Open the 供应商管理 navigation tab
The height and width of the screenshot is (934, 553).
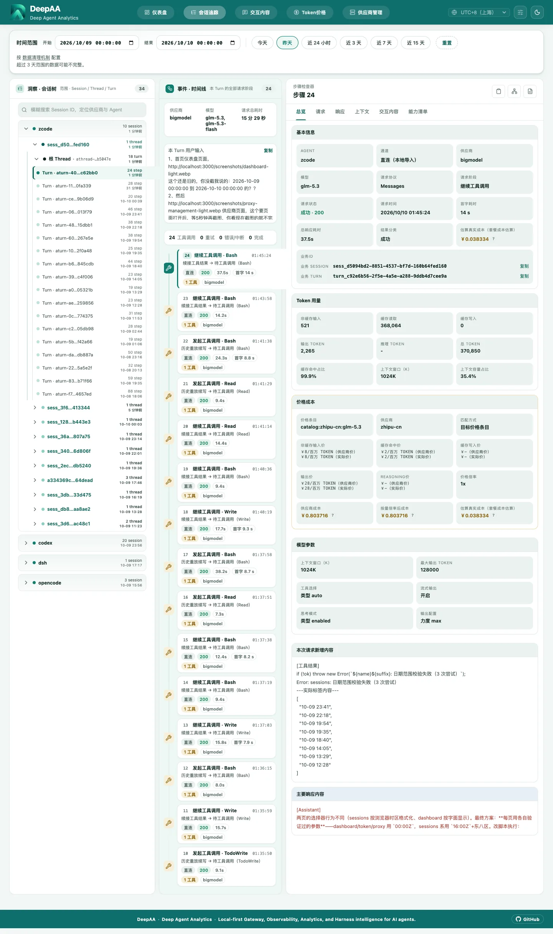point(366,12)
